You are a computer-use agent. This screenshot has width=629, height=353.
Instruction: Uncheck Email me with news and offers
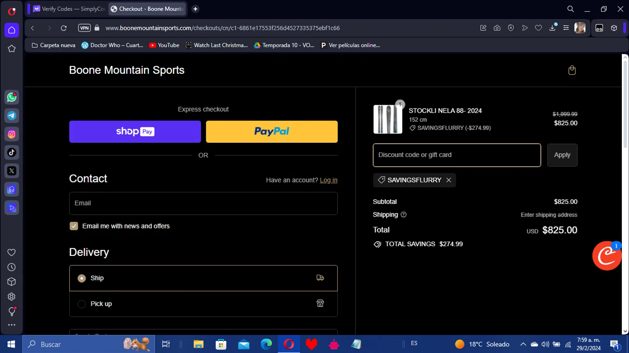[74, 226]
